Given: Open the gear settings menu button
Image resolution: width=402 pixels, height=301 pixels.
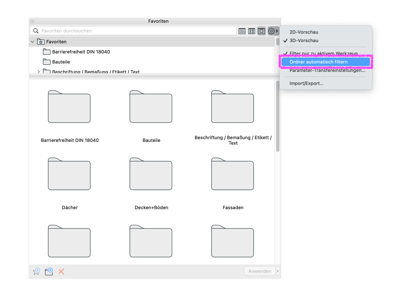Looking at the screenshot, I should [x=273, y=31].
